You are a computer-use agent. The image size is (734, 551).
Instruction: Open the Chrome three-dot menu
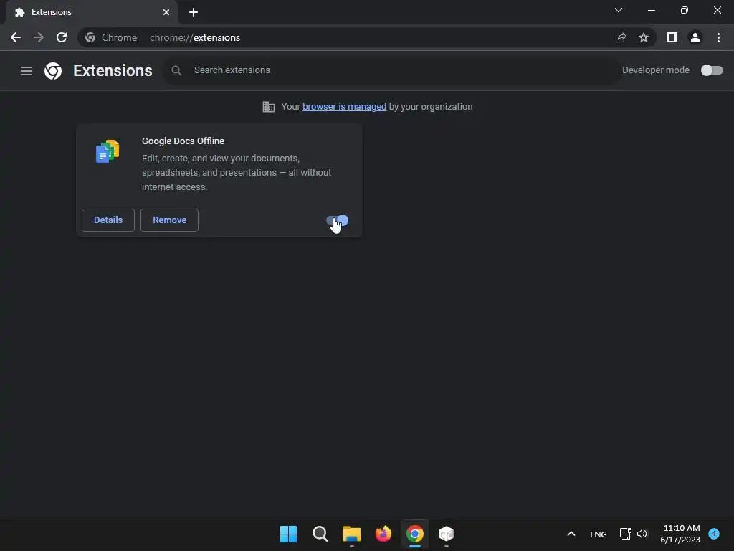point(718,37)
